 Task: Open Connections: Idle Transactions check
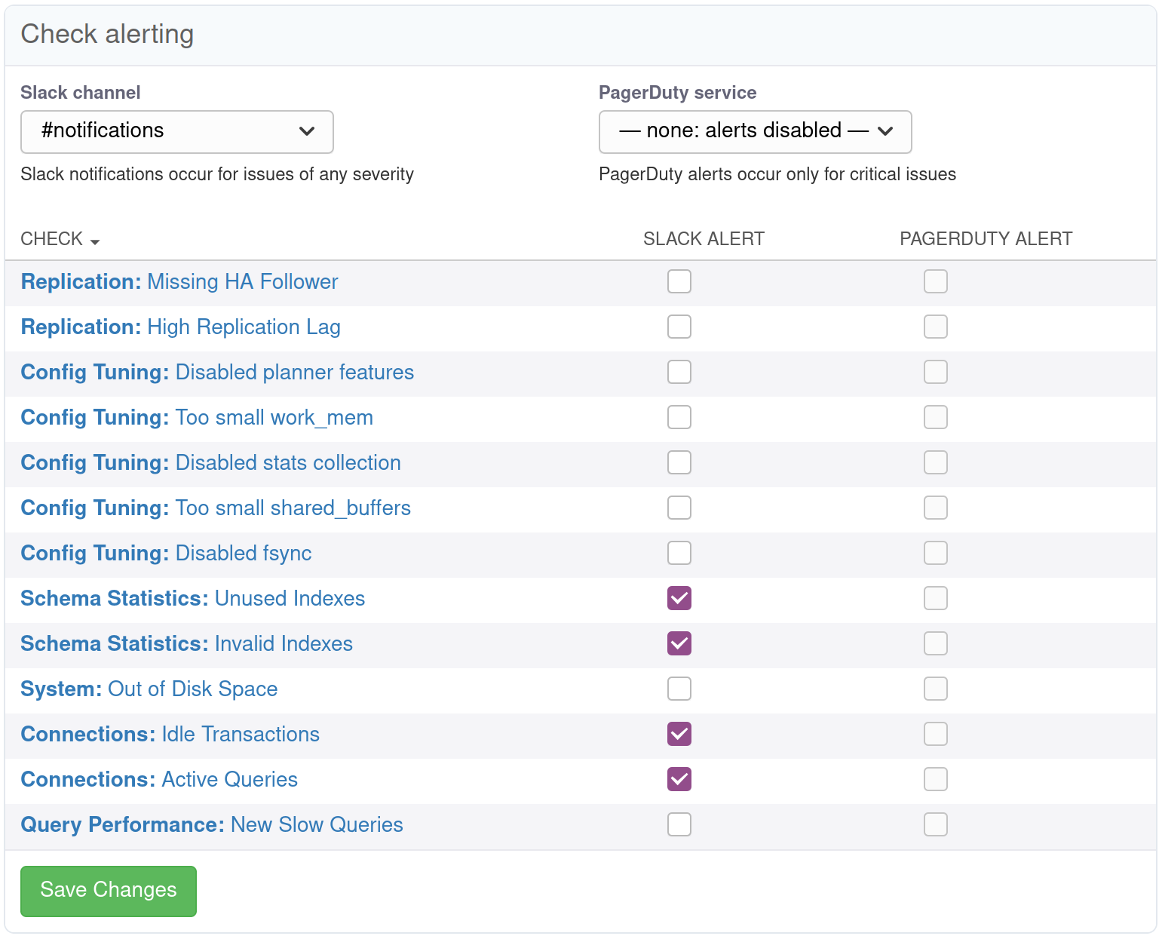point(170,735)
